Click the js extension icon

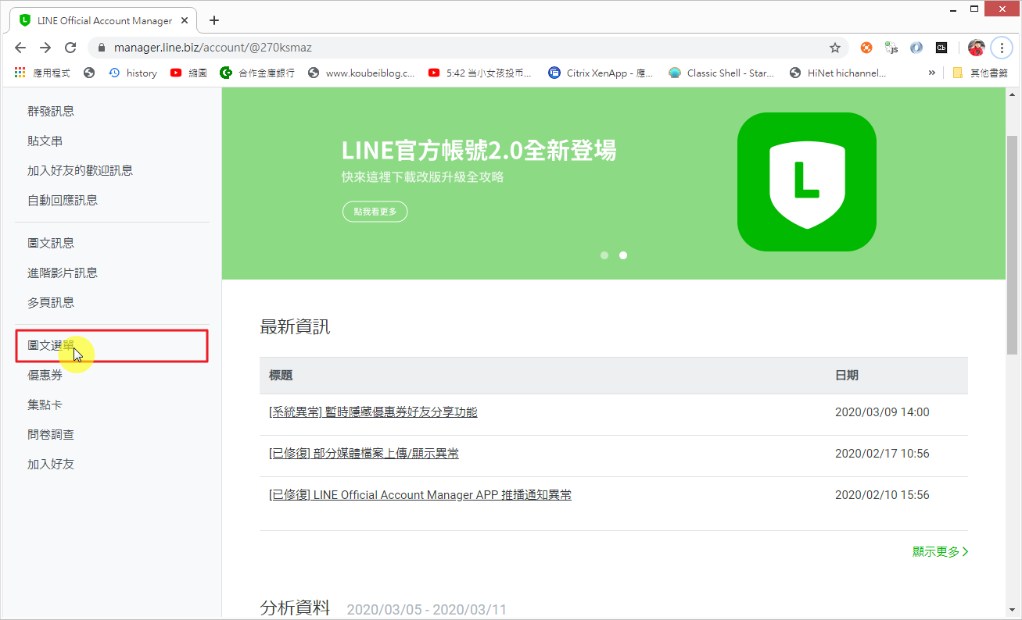[891, 47]
